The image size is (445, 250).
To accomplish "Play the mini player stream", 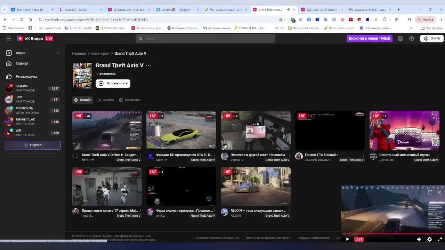I will (x=347, y=239).
